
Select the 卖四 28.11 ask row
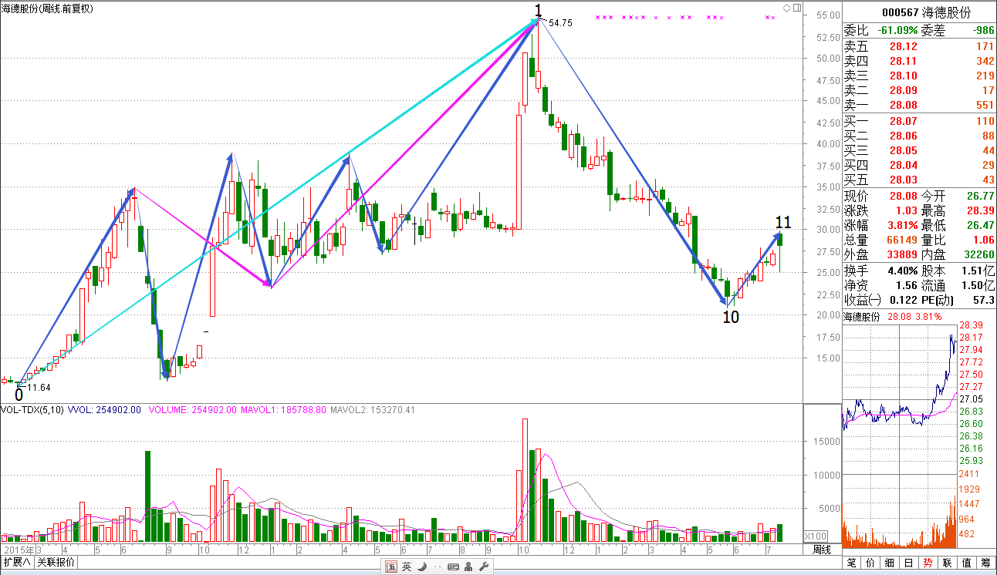(x=919, y=61)
